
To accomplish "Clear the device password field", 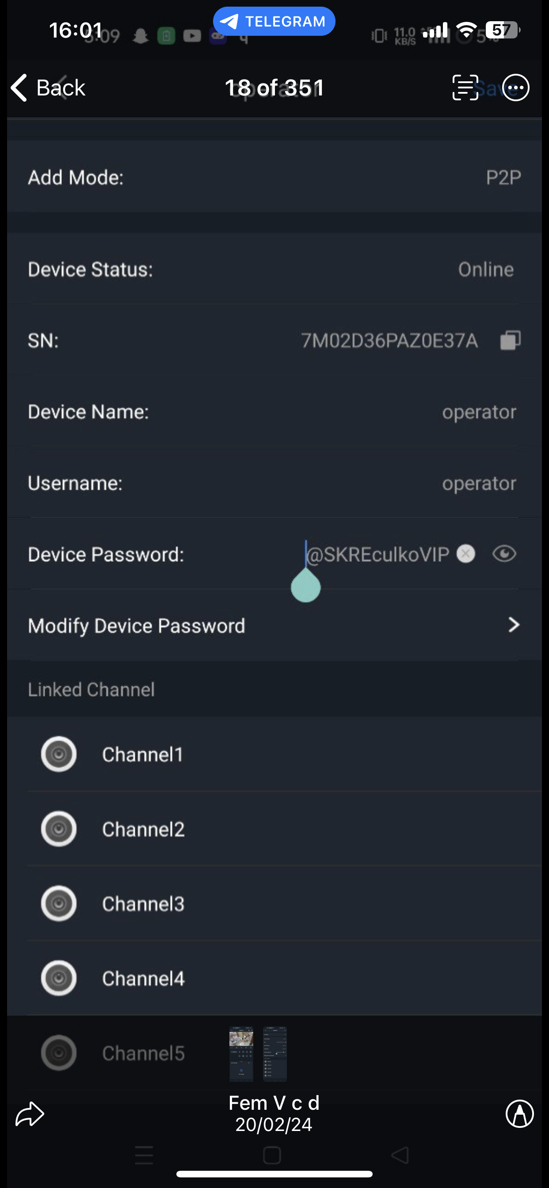I will point(465,554).
